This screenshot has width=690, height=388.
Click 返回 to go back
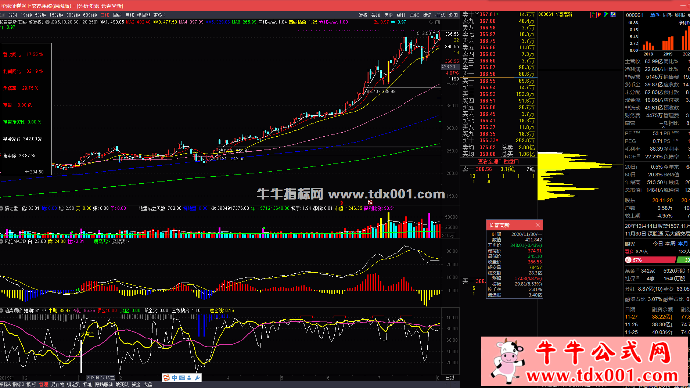pos(453,15)
